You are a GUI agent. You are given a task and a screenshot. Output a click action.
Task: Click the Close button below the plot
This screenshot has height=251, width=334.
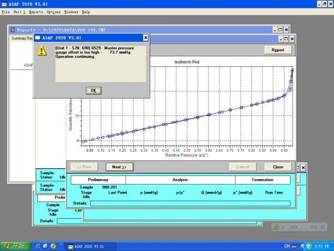click(x=278, y=167)
